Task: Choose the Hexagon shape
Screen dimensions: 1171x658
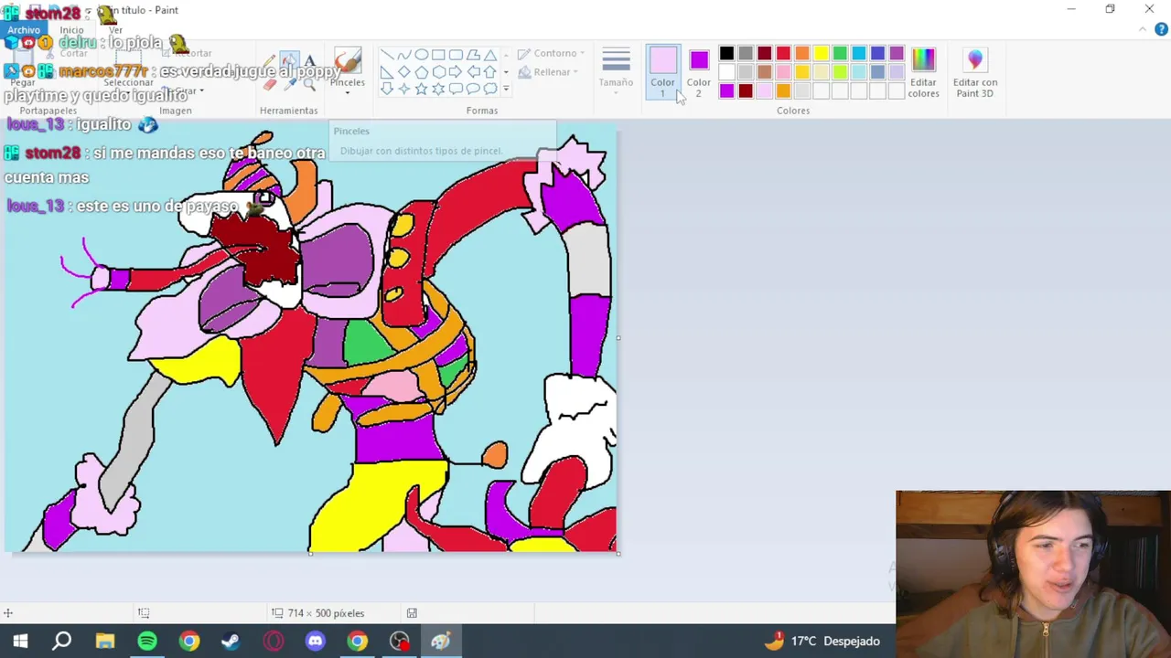Action: pyautogui.click(x=438, y=72)
